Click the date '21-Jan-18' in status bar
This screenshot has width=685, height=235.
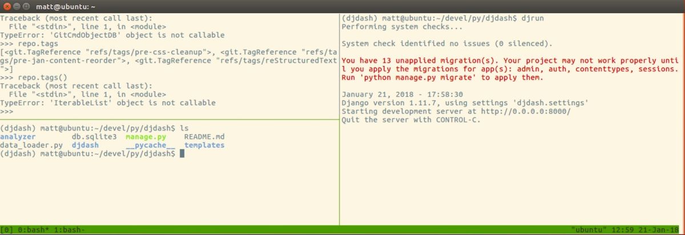[x=660, y=230]
